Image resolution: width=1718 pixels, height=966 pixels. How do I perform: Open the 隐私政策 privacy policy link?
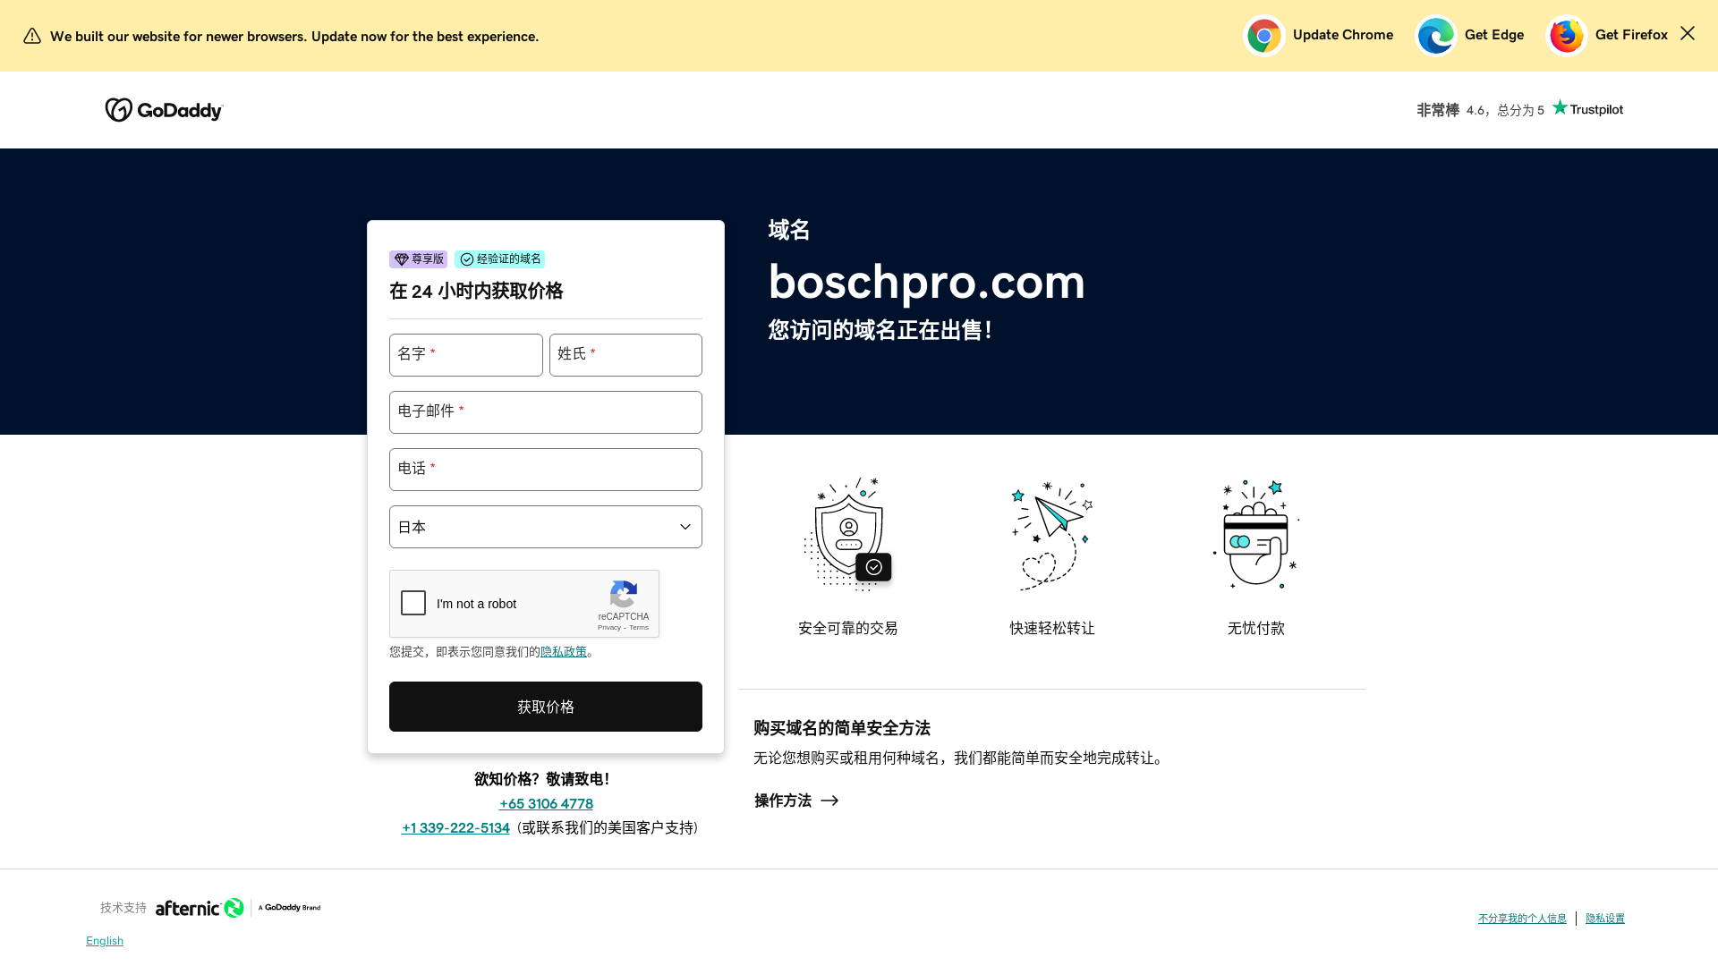pos(563,652)
